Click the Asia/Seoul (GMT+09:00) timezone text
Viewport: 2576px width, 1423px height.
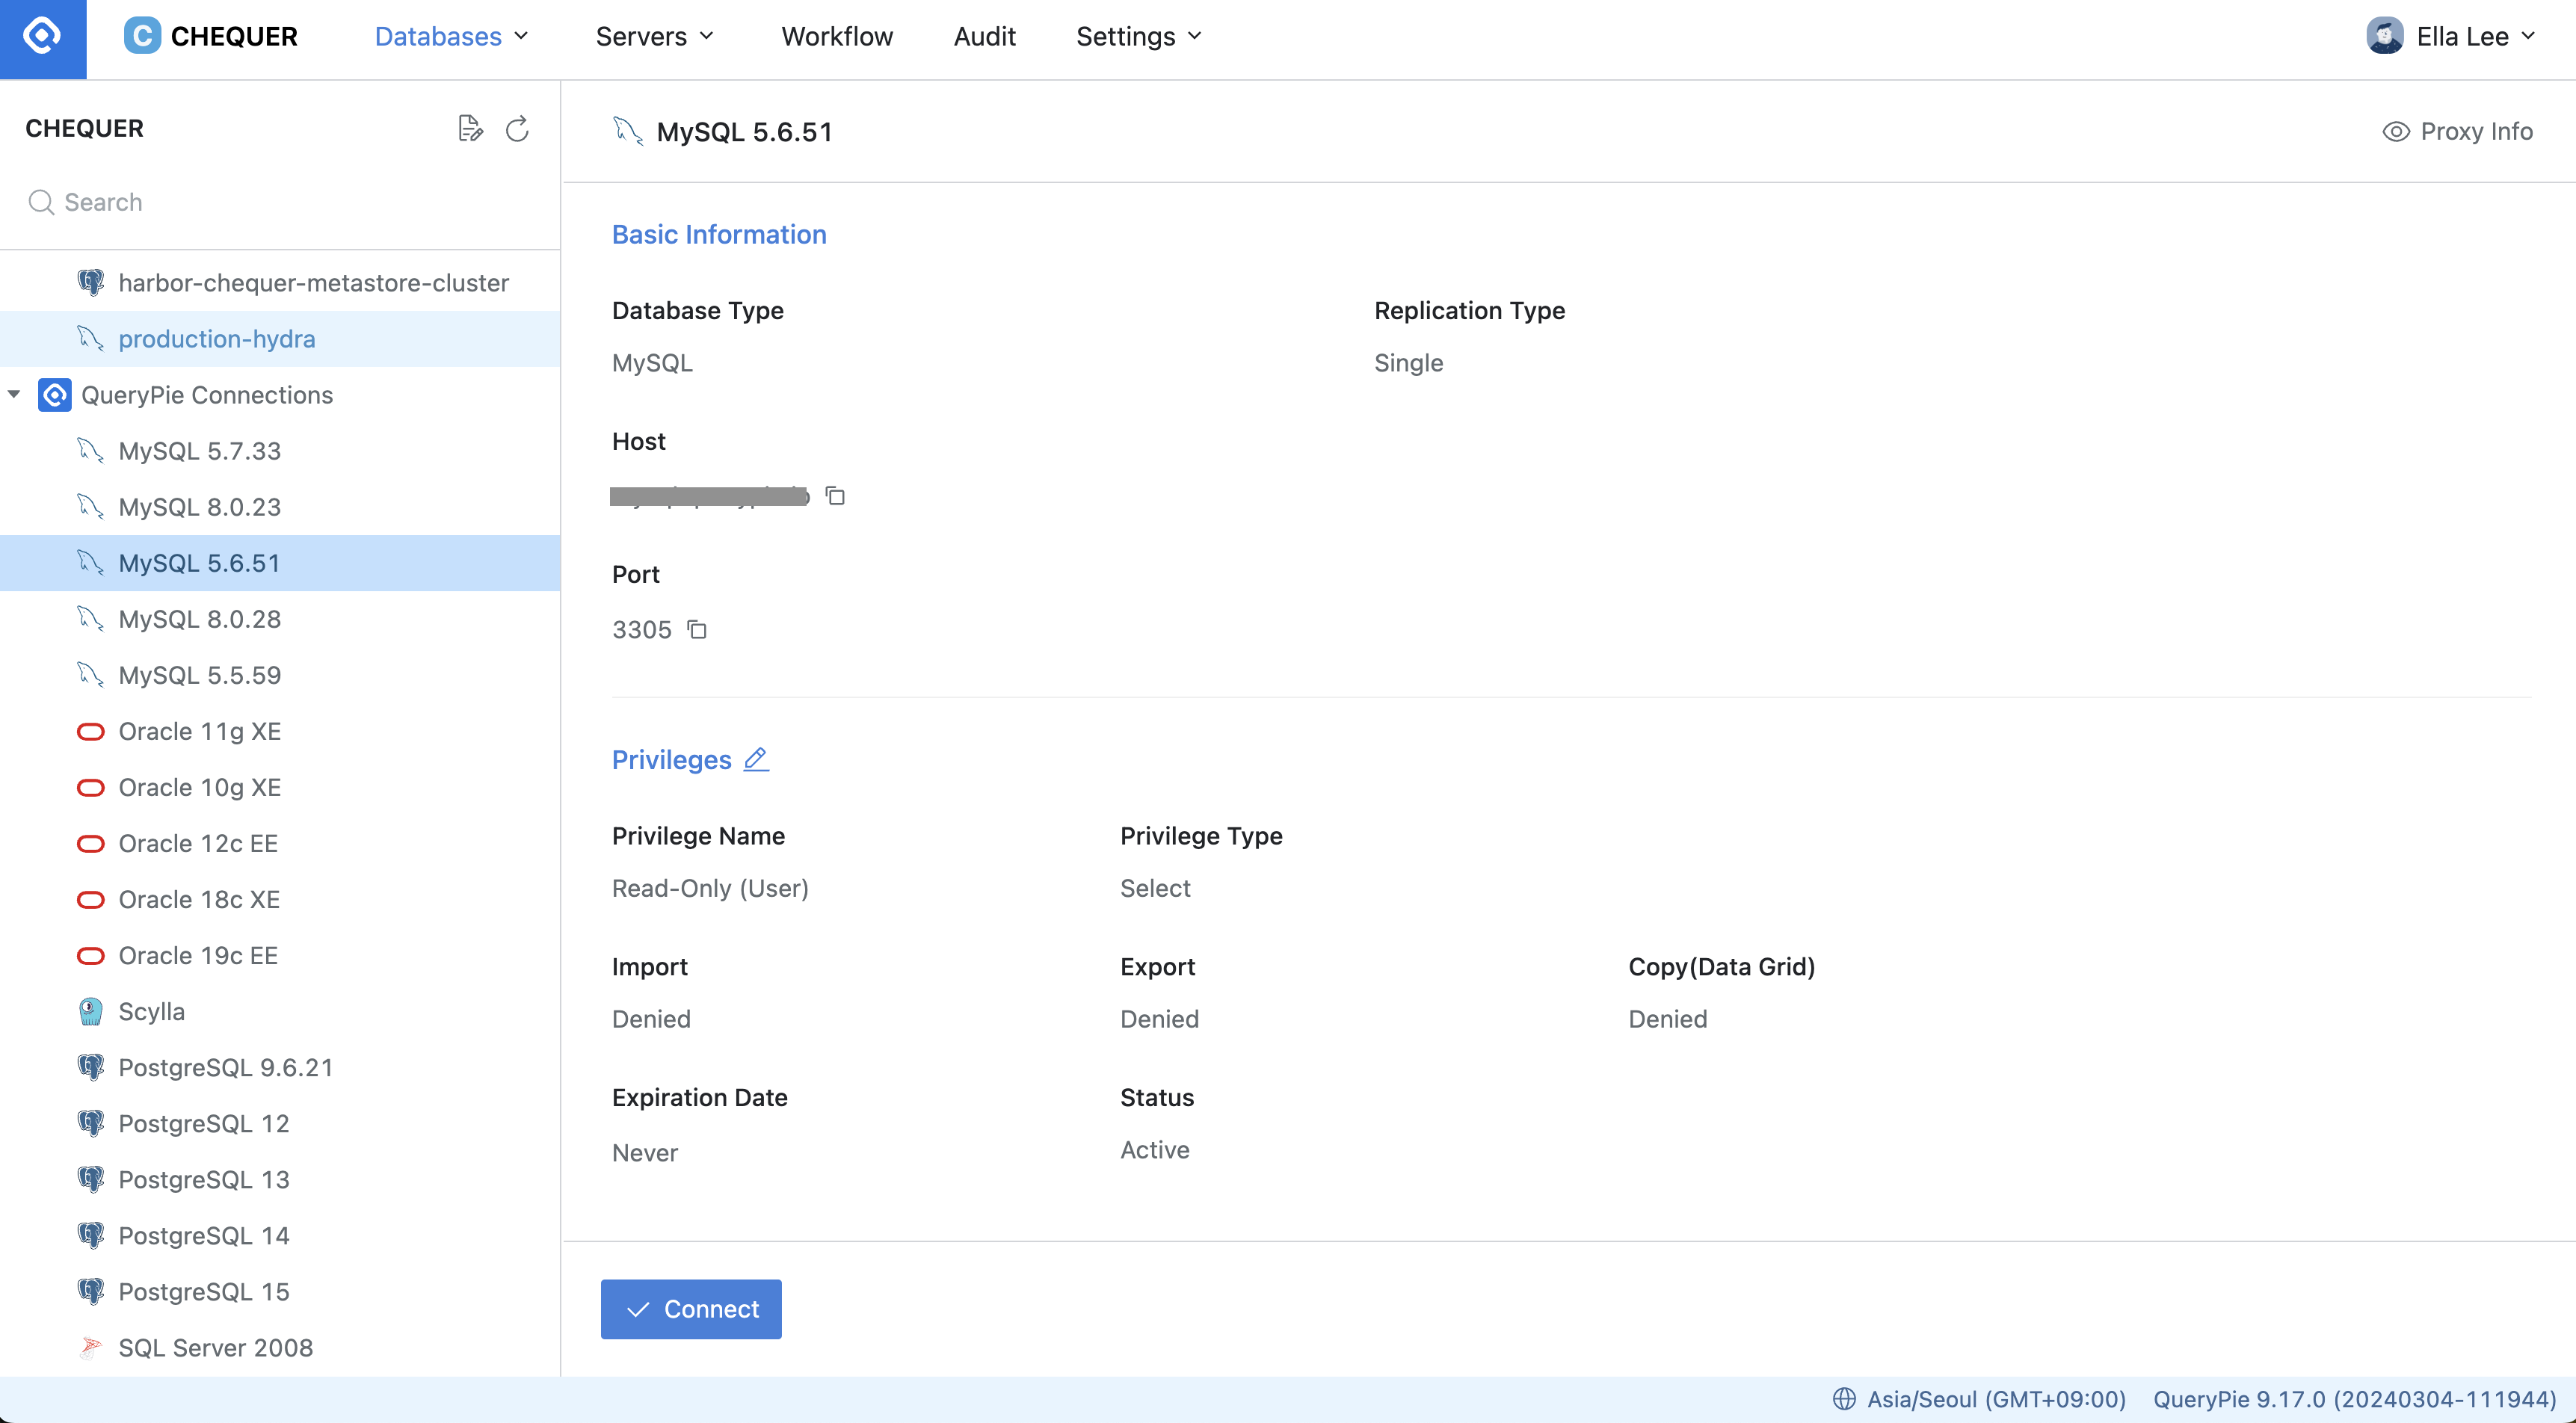tap(1996, 1399)
